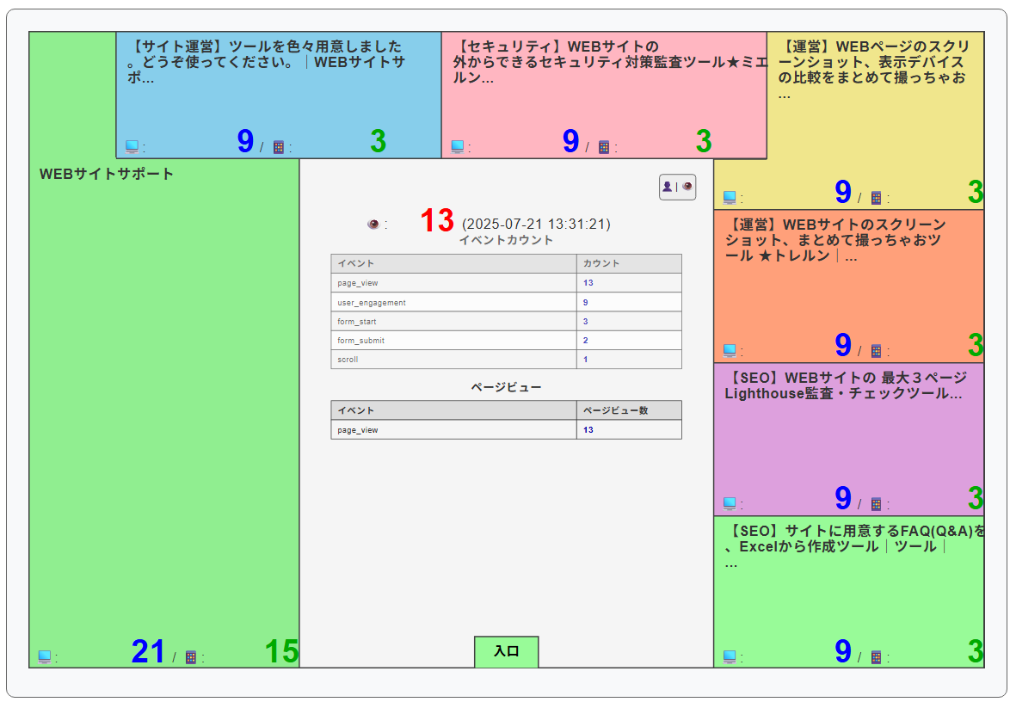1010x702 pixels.
Task: Click mobile icon in FAQ Excel tile
Action: 876,657
